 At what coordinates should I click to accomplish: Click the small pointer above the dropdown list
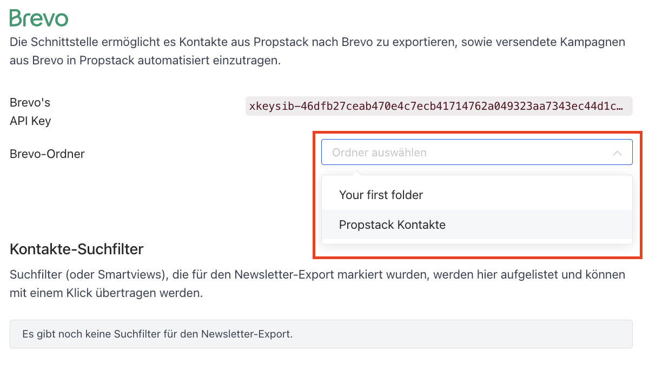click(x=355, y=173)
